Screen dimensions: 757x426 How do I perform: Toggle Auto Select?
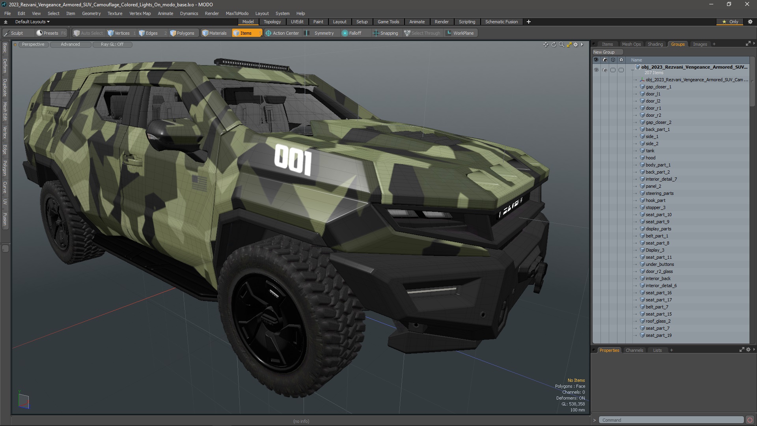click(x=88, y=33)
